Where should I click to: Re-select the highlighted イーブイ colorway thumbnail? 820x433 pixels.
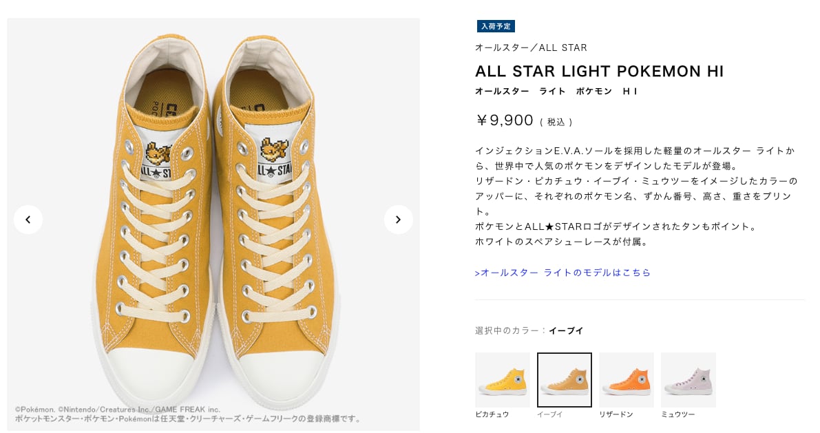[x=564, y=379]
